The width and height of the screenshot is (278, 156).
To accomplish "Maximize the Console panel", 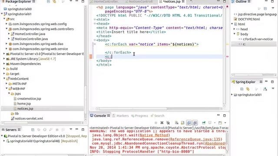I will click(225, 116).
